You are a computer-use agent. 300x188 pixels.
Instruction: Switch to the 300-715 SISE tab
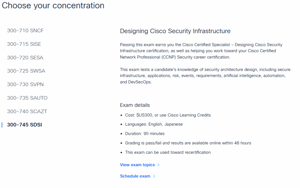tap(24, 44)
